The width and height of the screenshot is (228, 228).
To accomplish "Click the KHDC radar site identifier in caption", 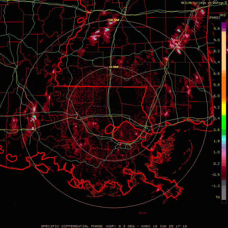I will (146, 226).
